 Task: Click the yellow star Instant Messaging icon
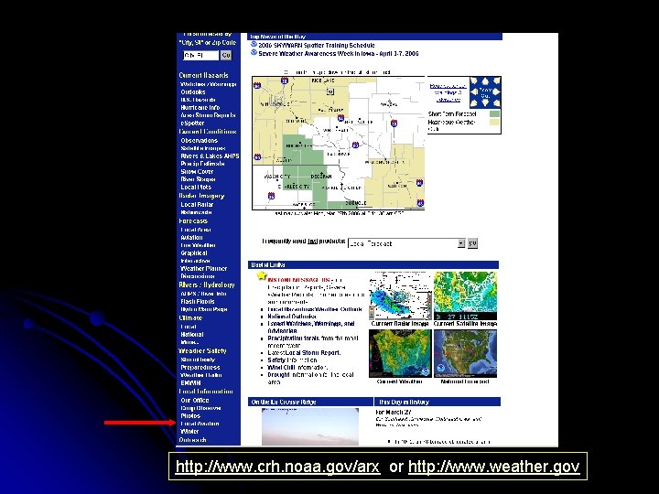coord(263,276)
